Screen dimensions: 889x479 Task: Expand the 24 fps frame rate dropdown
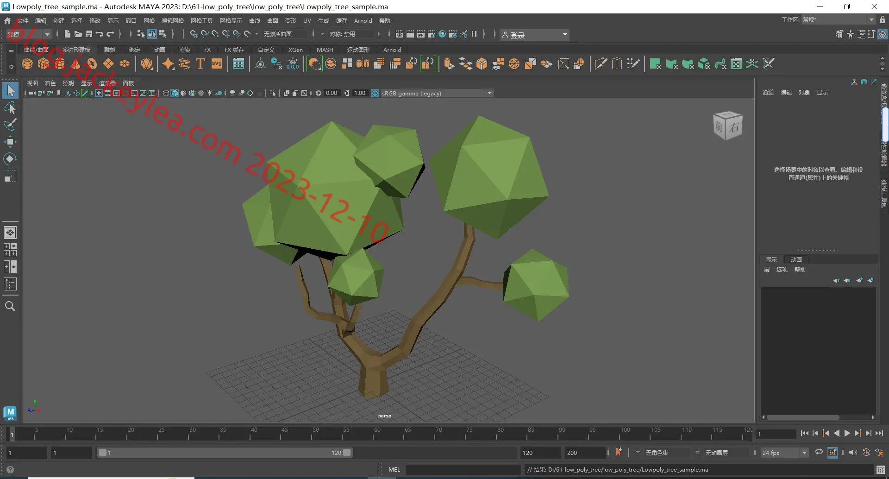(x=784, y=453)
